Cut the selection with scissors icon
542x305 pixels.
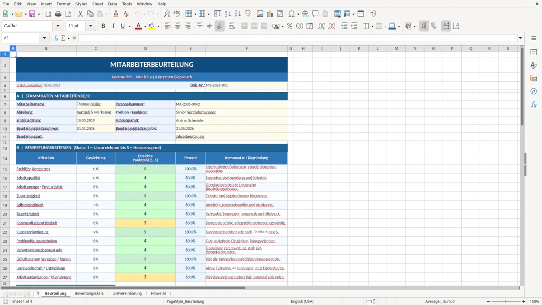80,14
